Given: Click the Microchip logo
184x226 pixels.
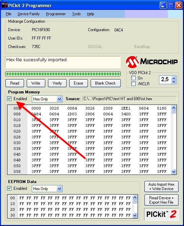Looking at the screenshot, I should tap(152, 62).
